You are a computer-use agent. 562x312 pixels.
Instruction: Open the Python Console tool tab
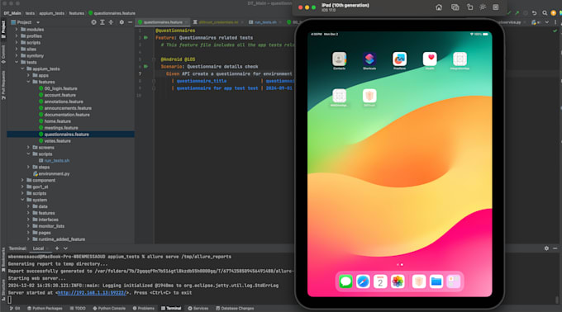[x=109, y=308]
